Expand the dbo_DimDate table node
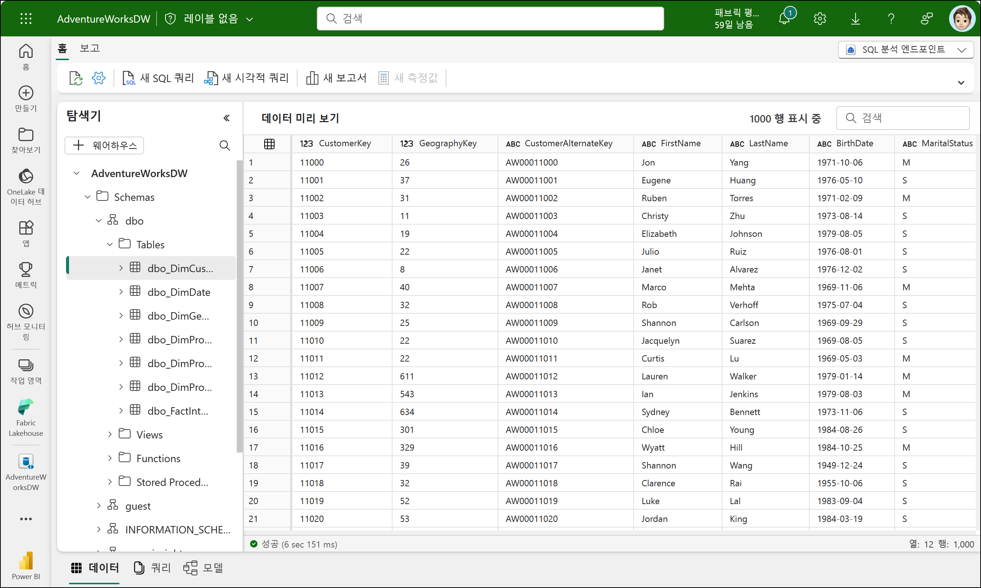The image size is (981, 588). tap(121, 292)
